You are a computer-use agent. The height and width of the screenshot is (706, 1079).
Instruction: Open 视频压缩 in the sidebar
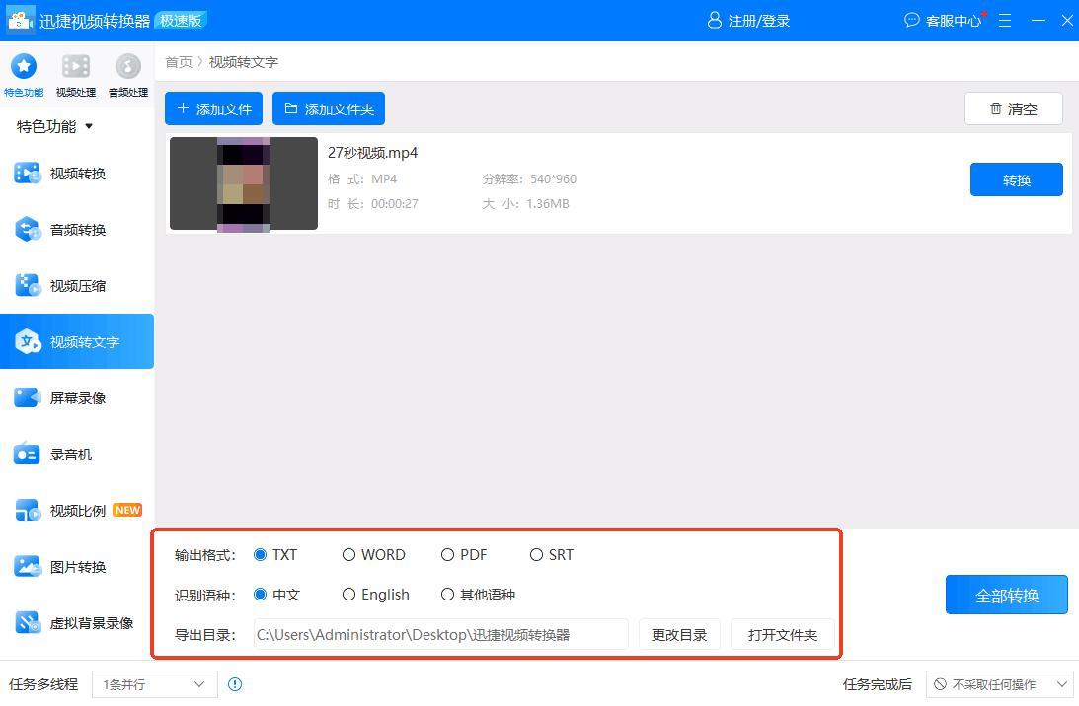[x=77, y=286]
